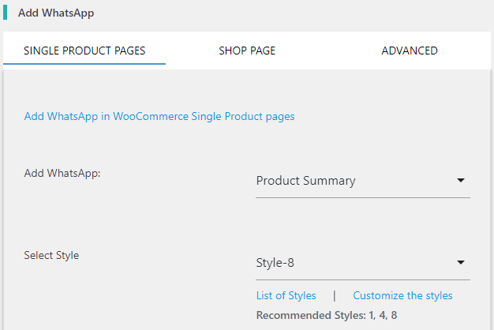The image size is (494, 330).
Task: Expand the Style-8 style selector
Action: coord(363,263)
